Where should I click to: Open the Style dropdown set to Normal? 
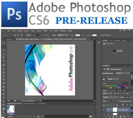pos(63,35)
